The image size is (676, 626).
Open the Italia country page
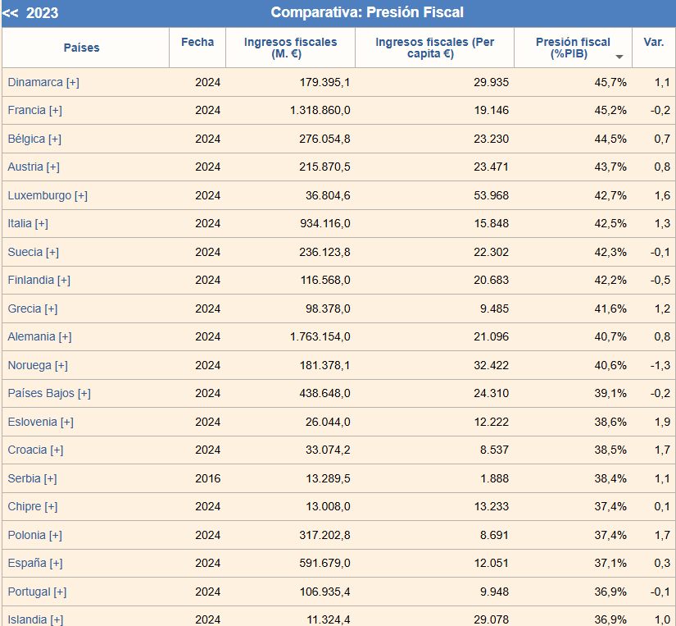coord(21,223)
